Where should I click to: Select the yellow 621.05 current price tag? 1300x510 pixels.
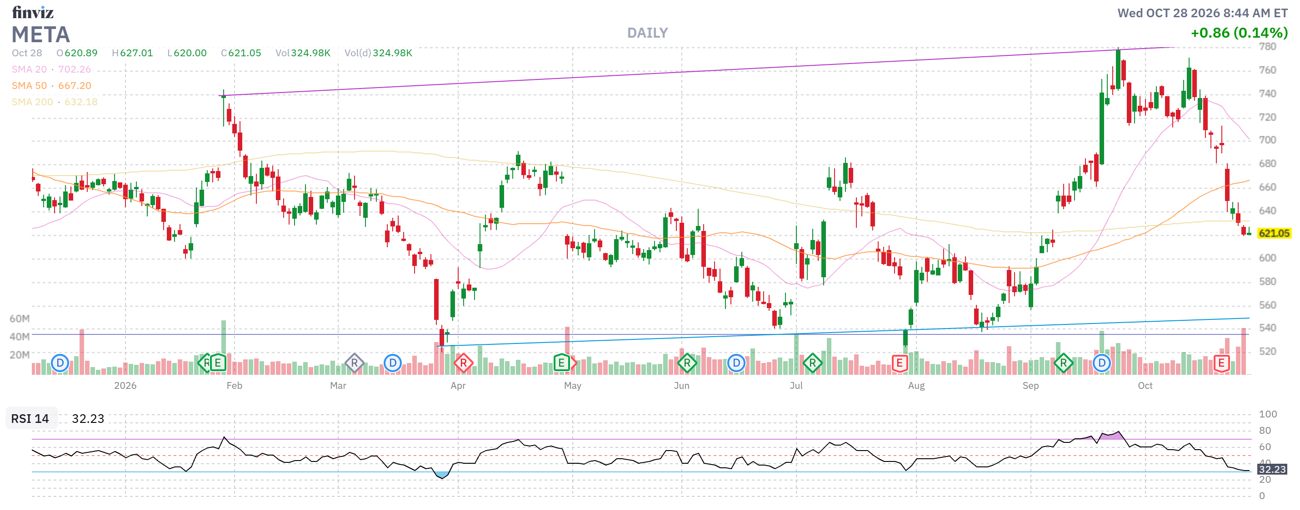pyautogui.click(x=1274, y=233)
